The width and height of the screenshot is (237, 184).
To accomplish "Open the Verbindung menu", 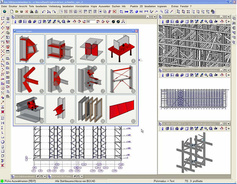I will (55, 6).
